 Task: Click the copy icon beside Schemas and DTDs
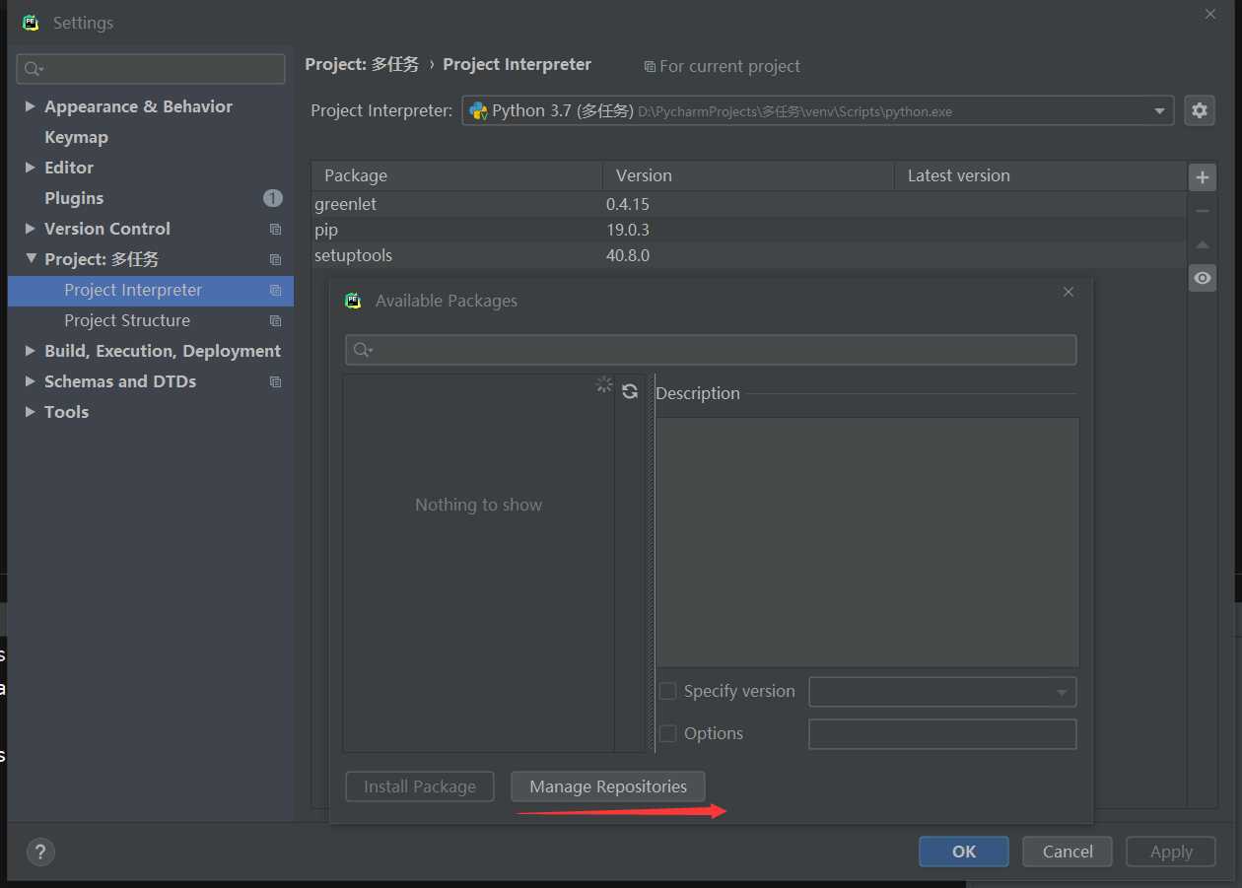[x=275, y=381]
